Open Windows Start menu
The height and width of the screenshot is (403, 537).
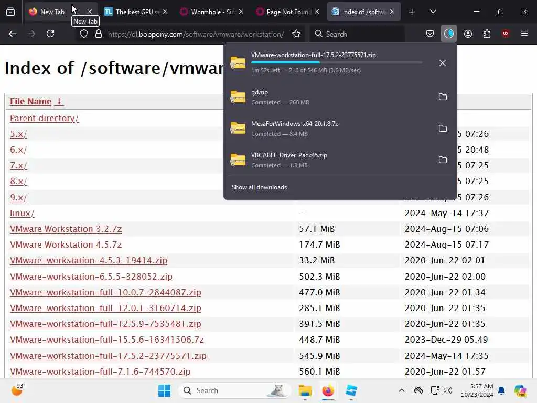point(164,390)
